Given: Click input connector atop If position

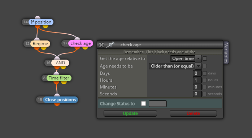Looking at the screenshot, I should (x=38, y=18).
